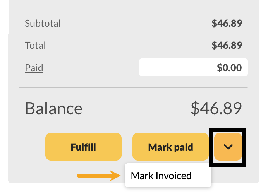Open the underlined Paid link
Viewport: 268px width, 195px height.
pyautogui.click(x=34, y=68)
